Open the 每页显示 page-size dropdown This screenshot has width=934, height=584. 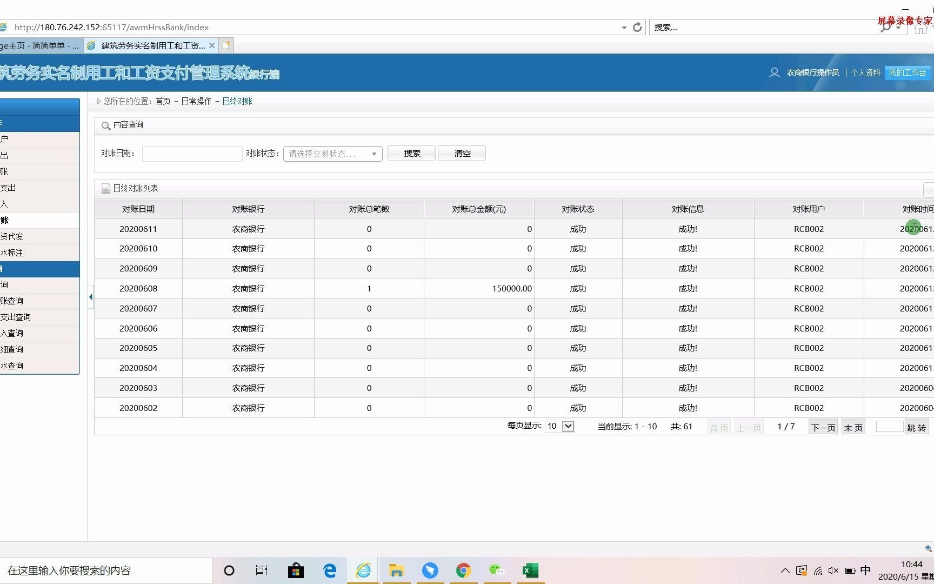click(x=559, y=426)
